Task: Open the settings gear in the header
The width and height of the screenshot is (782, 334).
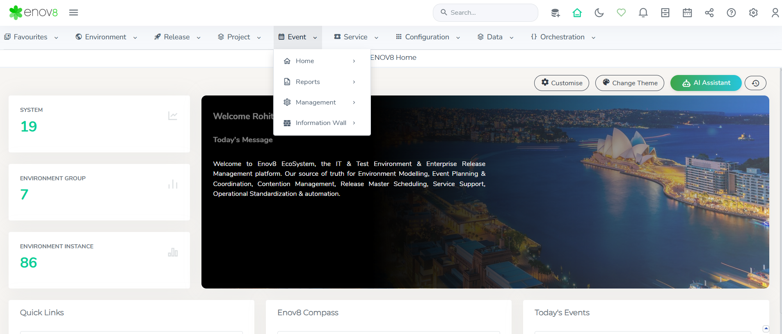Action: (753, 13)
